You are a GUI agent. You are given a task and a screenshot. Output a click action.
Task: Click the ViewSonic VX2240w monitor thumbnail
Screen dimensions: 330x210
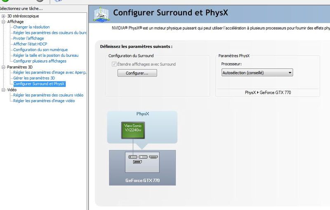click(133, 130)
